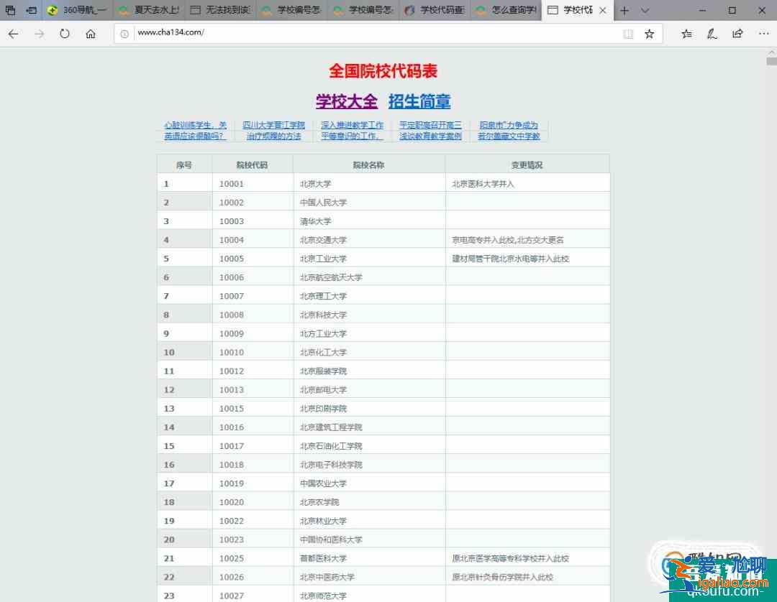This screenshot has height=602, width=777.
Task: Show site information icon in address bar
Action: pos(124,34)
